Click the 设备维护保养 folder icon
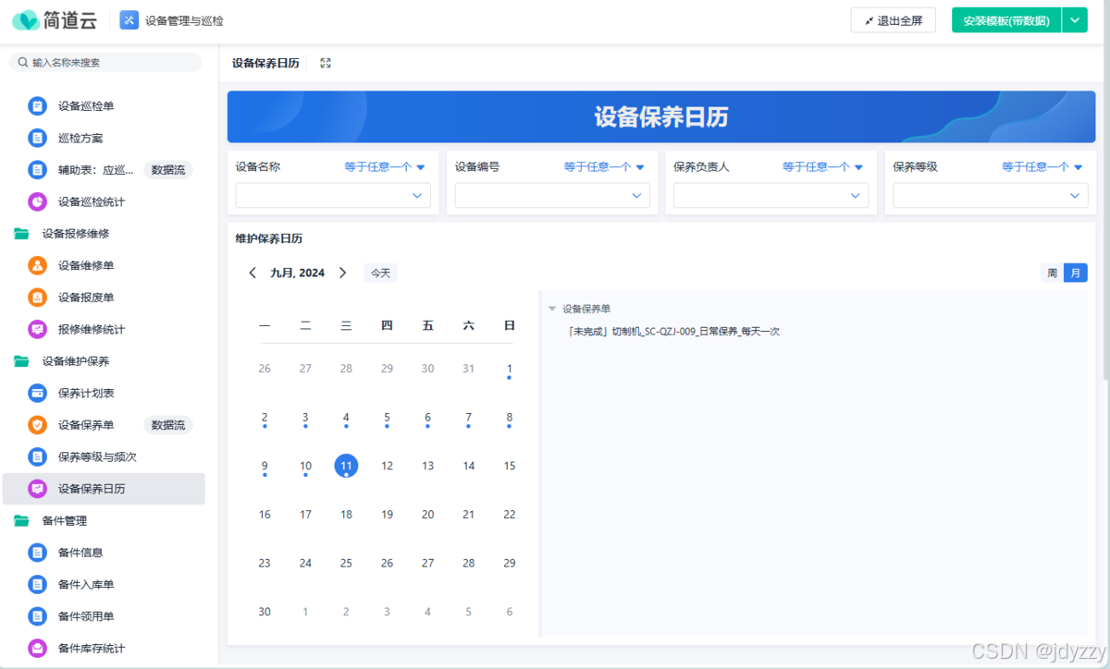The height and width of the screenshot is (669, 1110). click(x=21, y=361)
